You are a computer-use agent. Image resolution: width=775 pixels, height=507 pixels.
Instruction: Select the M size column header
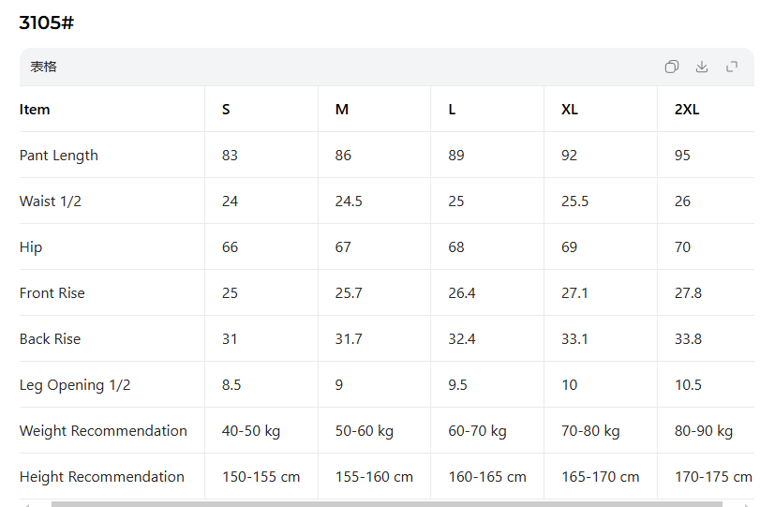342,110
